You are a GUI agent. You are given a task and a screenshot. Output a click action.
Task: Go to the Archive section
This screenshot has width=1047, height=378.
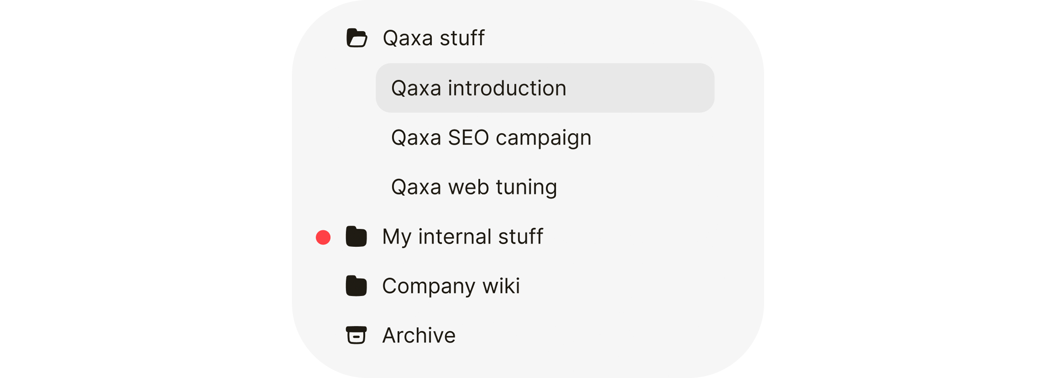[x=418, y=335]
